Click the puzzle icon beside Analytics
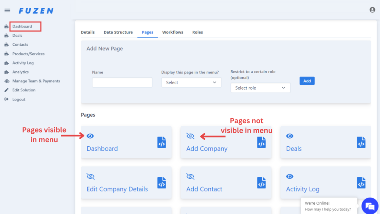The width and height of the screenshot is (380, 214). tap(7, 72)
